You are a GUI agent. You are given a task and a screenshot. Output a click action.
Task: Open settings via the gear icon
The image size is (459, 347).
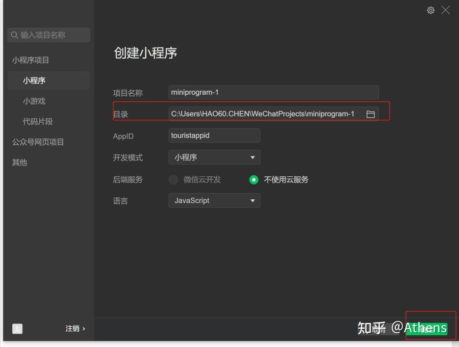point(430,10)
